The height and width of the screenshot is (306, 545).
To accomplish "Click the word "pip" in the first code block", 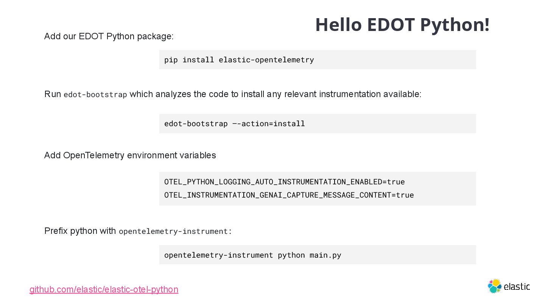I will (x=171, y=60).
